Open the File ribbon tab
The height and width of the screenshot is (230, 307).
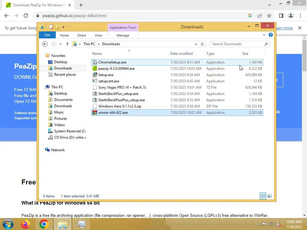47,35
